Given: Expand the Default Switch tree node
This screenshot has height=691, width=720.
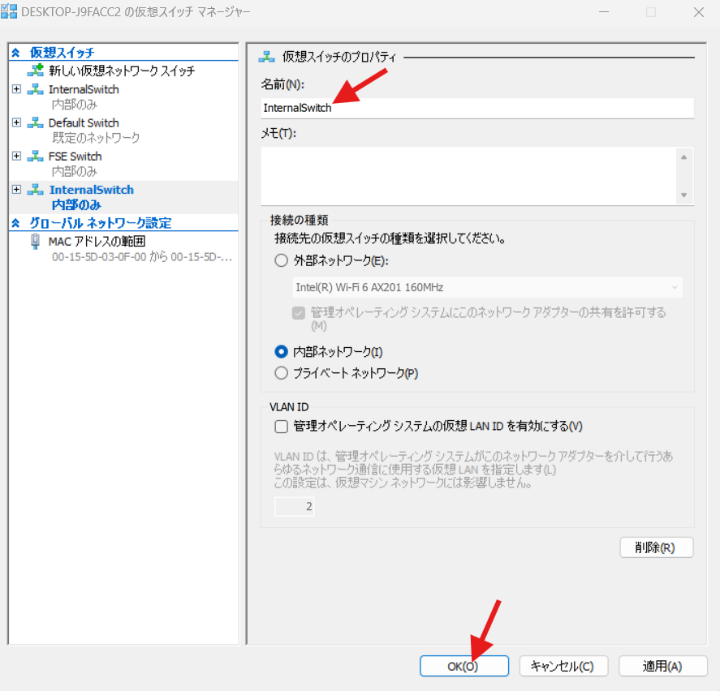Looking at the screenshot, I should 17,122.
